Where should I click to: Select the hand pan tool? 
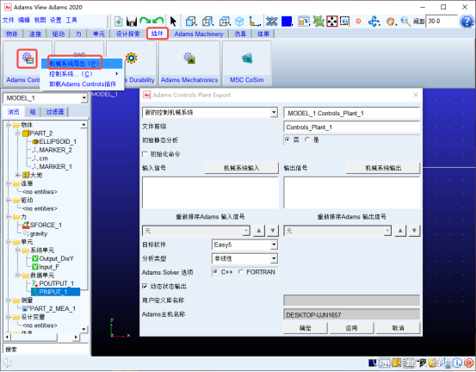pos(391,22)
